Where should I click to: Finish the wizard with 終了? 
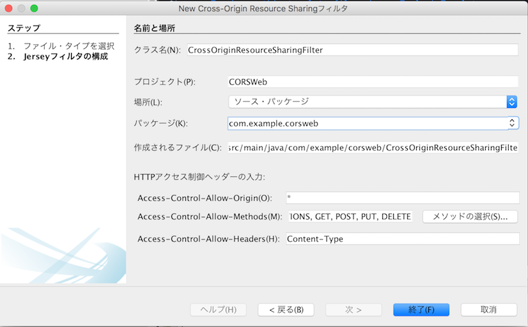(421, 309)
